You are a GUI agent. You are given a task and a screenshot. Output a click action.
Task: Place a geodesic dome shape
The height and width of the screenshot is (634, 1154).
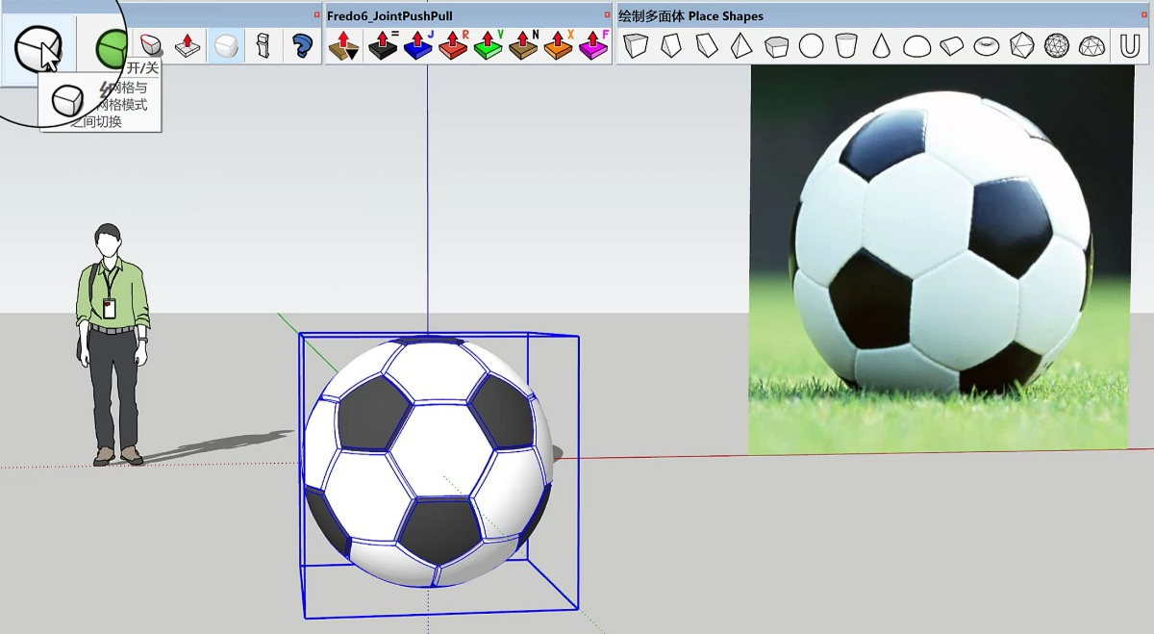pos(1091,45)
